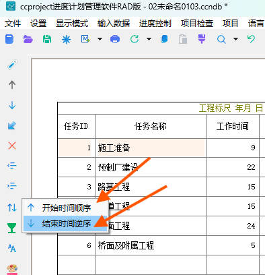Click work time cell showing 5
This screenshot has height=275, width=265.
click(233, 245)
